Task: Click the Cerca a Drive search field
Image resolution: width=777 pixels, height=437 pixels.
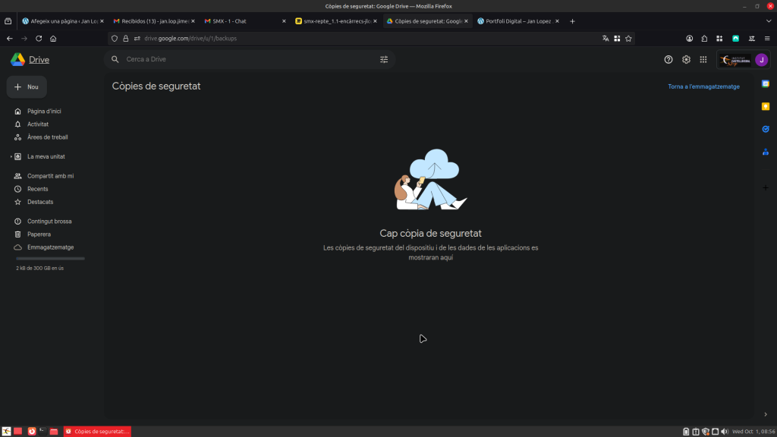Action: click(x=243, y=59)
